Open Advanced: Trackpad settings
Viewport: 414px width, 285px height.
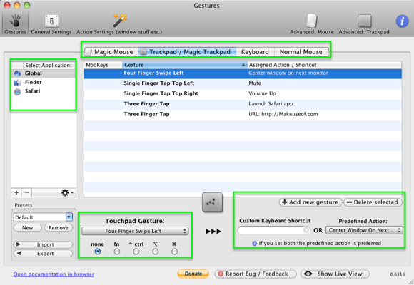[x=364, y=24]
